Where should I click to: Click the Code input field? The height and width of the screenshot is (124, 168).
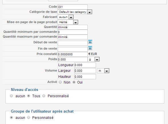click(x=73, y=7)
